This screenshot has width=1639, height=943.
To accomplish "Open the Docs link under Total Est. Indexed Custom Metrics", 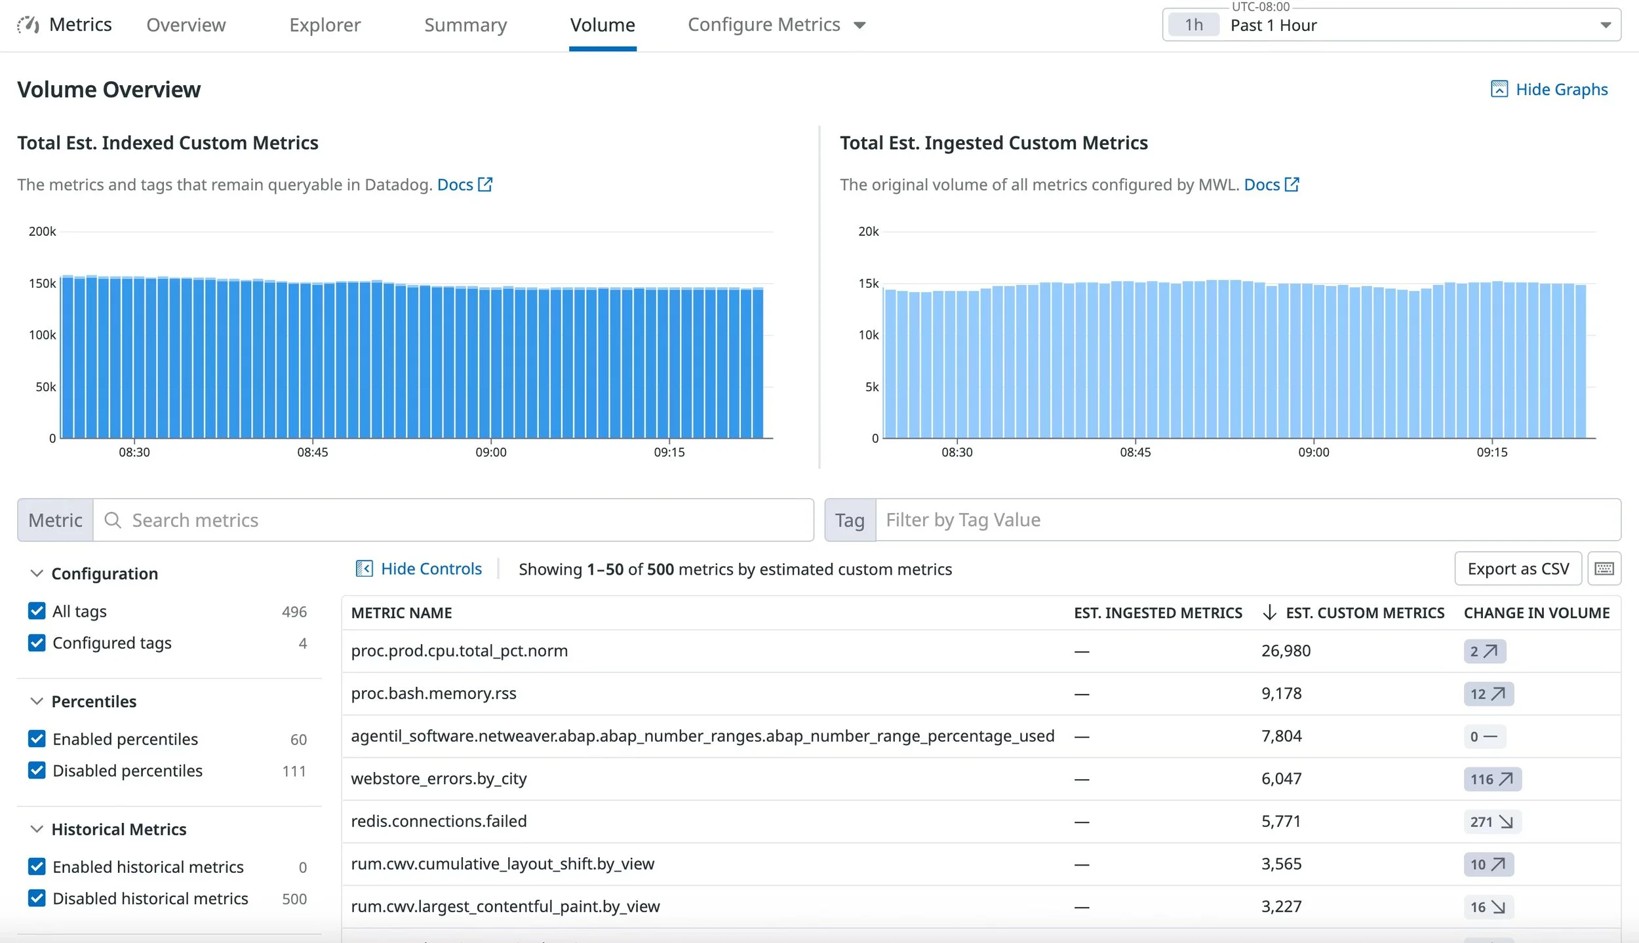I will tap(457, 185).
